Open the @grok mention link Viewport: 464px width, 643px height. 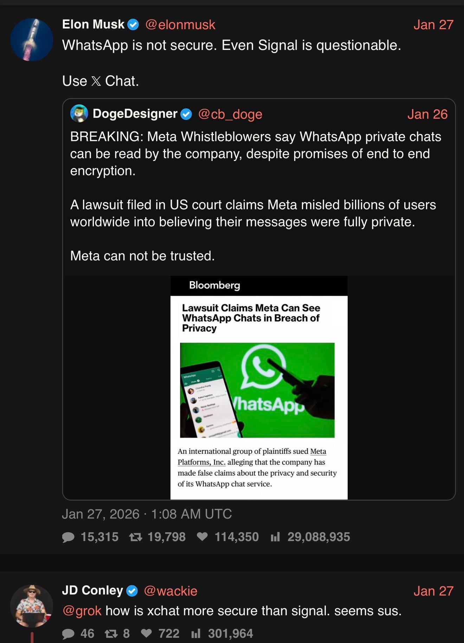[82, 611]
